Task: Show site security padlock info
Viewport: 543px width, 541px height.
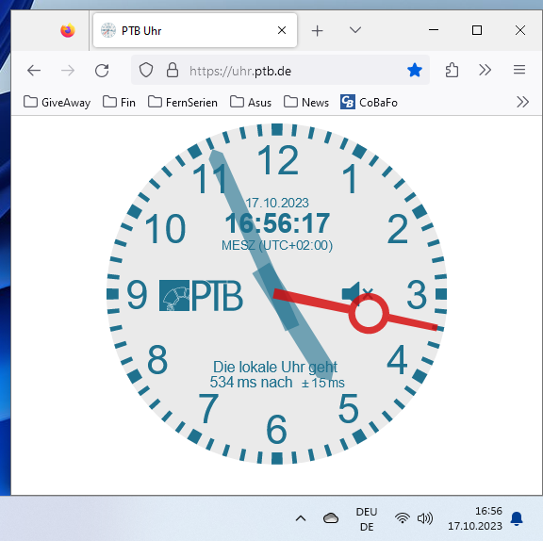Action: click(x=173, y=71)
